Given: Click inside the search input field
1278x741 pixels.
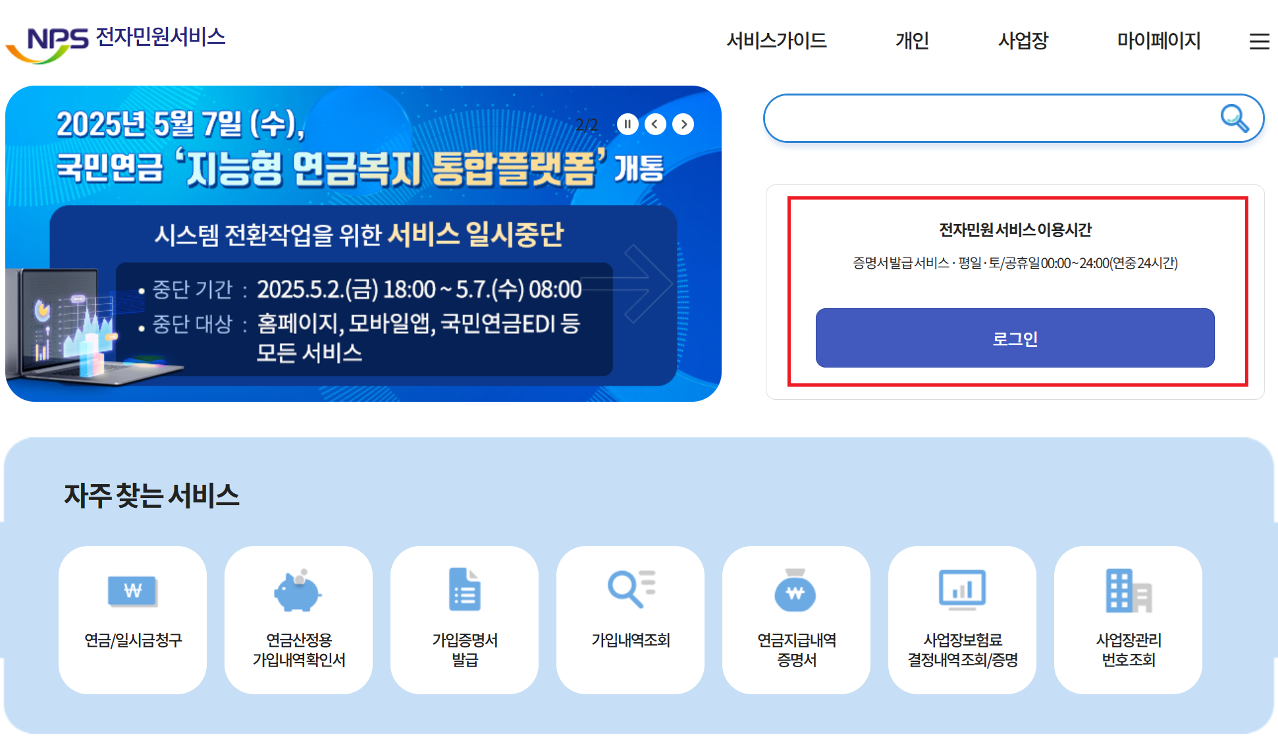Looking at the screenshot, I should pos(988,118).
